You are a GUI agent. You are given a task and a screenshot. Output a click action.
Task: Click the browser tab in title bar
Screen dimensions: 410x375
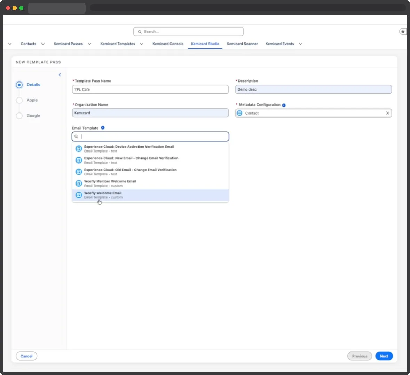[x=57, y=8]
